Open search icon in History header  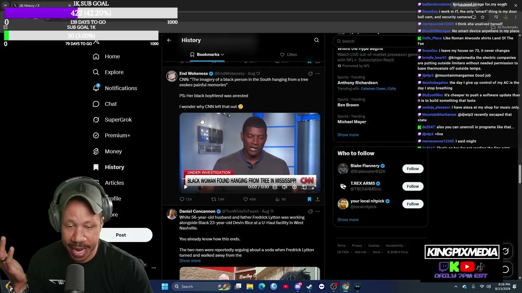(316, 40)
